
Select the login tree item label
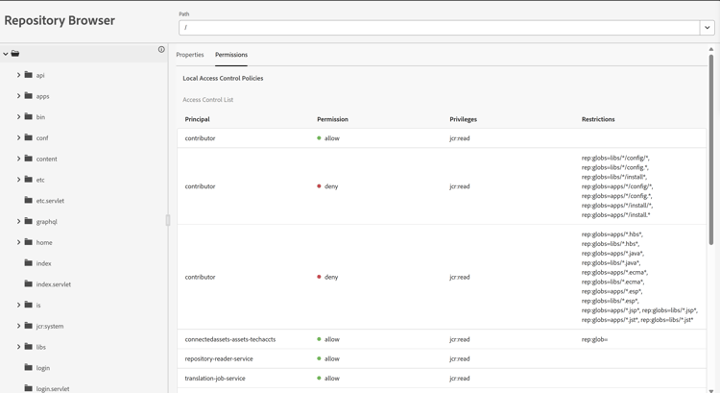pos(43,368)
